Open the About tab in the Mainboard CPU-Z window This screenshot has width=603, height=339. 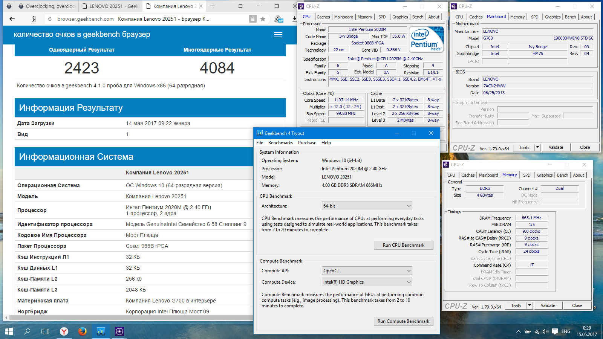coord(586,17)
